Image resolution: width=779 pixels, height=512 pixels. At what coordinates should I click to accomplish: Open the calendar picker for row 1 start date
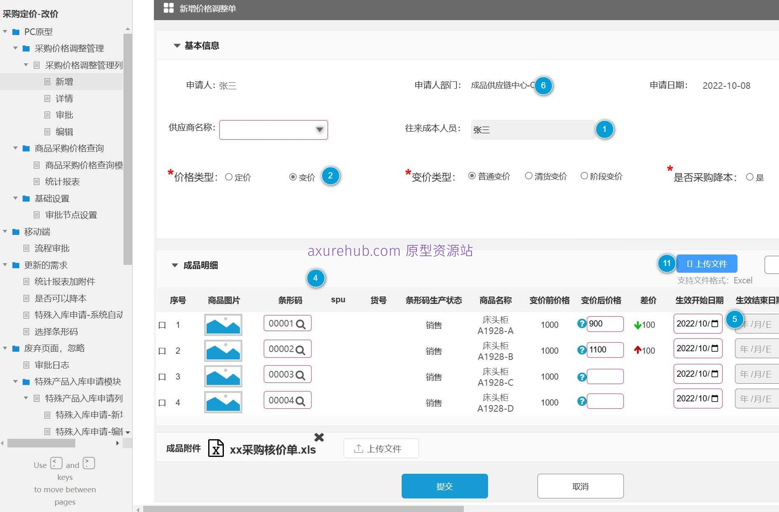tap(715, 324)
